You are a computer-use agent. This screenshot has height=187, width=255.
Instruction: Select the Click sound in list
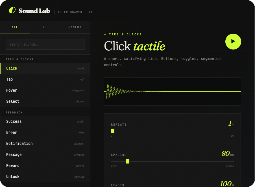pyautogui.click(x=45, y=68)
